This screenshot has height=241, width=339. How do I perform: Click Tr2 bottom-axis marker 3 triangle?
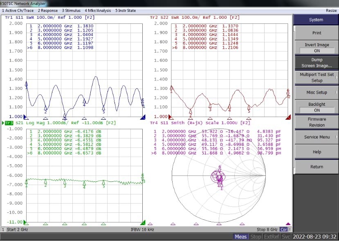[210, 118]
